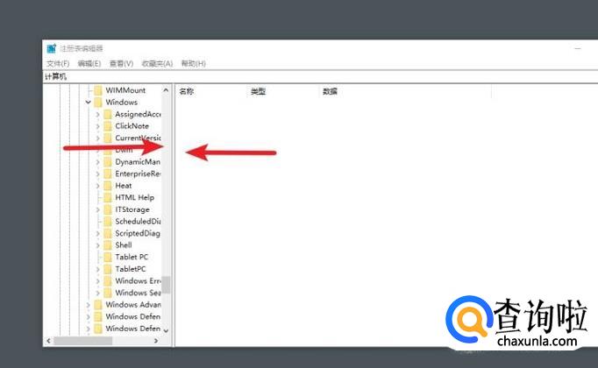Screen dimensions: 598x368
Task: Click the Shell folder icon
Action: pos(108,245)
